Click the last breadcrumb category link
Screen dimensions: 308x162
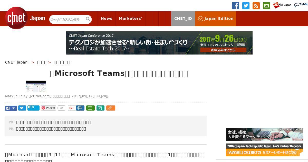[62, 62]
